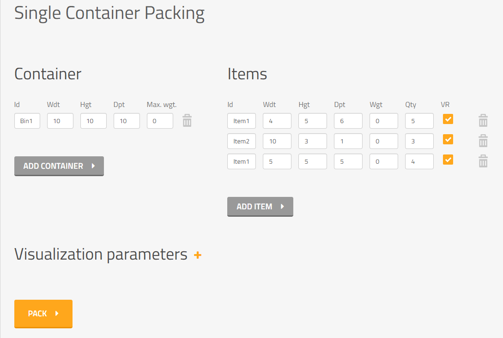Click the Max. wgt. field of Bin1
The image size is (503, 338).
160,121
